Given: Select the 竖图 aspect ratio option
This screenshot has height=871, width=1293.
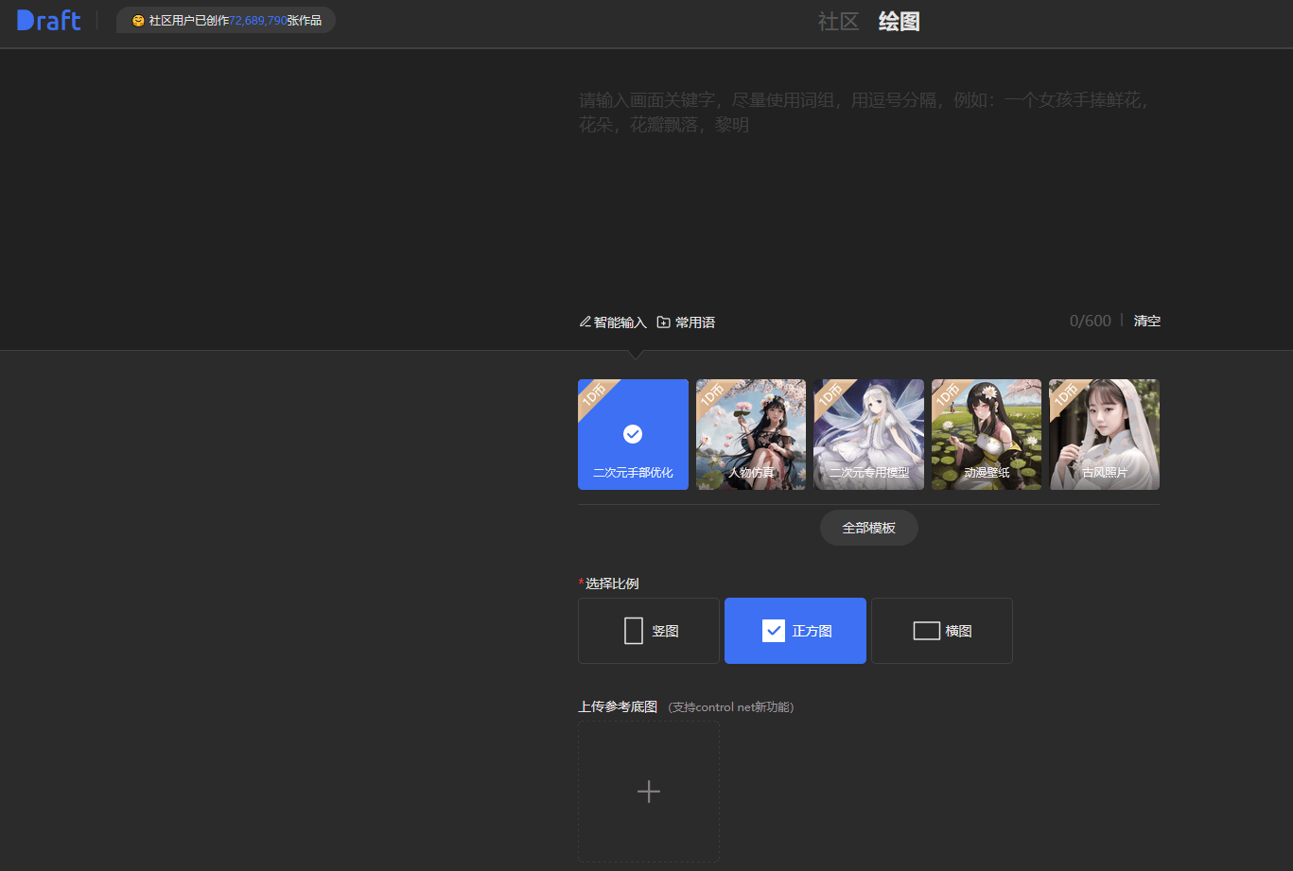Looking at the screenshot, I should tap(649, 631).
